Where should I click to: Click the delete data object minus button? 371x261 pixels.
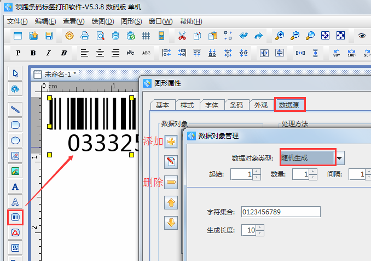tap(171, 182)
